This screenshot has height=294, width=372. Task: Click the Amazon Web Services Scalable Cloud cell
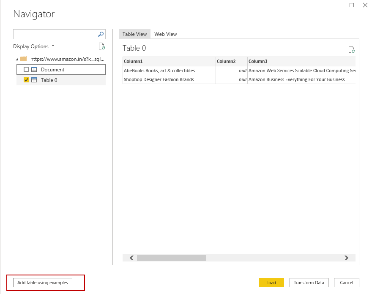tap(301, 71)
